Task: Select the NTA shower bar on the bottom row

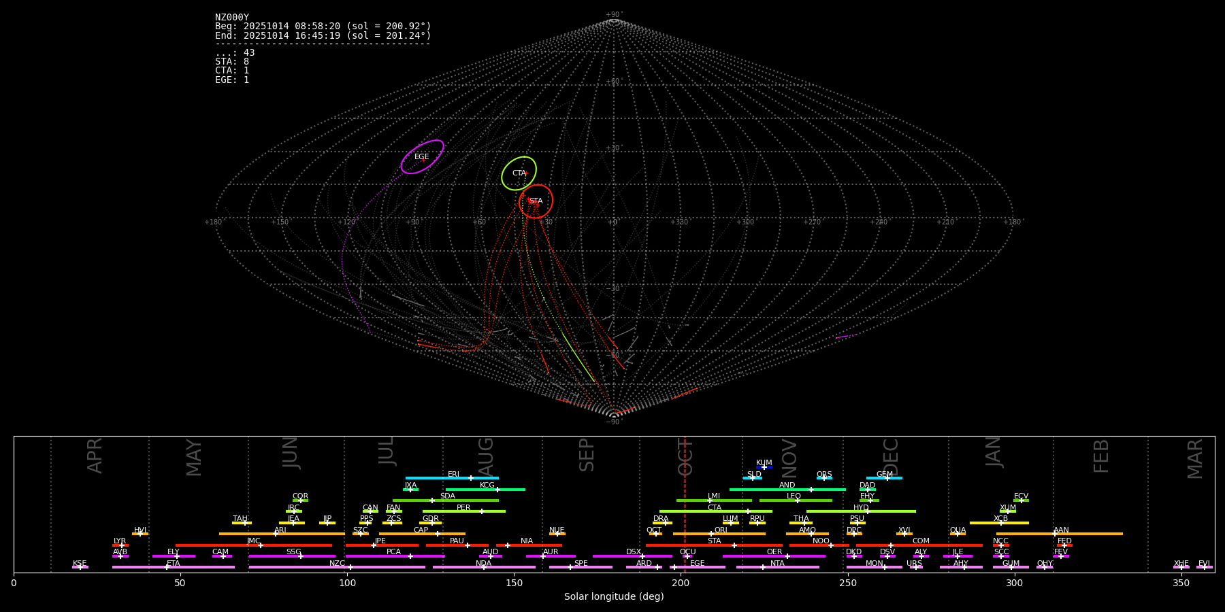Action: pos(777,567)
